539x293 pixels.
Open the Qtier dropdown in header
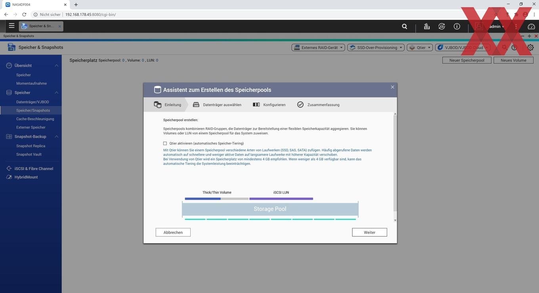[x=420, y=48]
